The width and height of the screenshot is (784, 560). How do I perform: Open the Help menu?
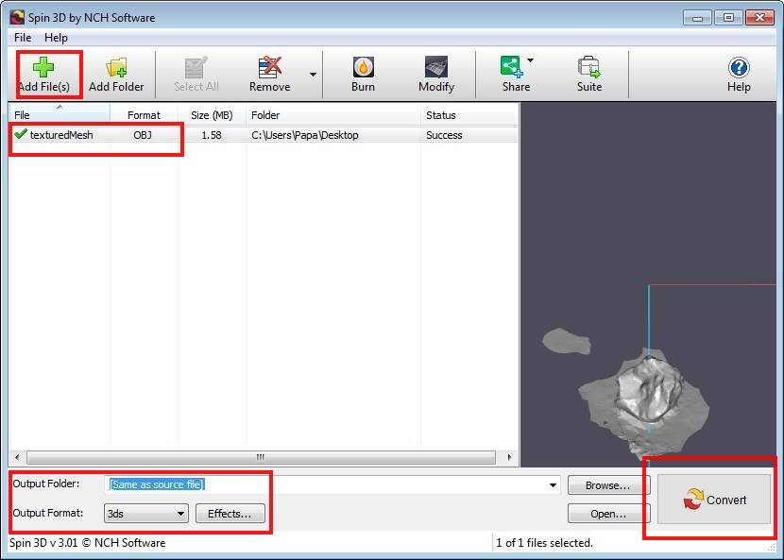point(56,38)
